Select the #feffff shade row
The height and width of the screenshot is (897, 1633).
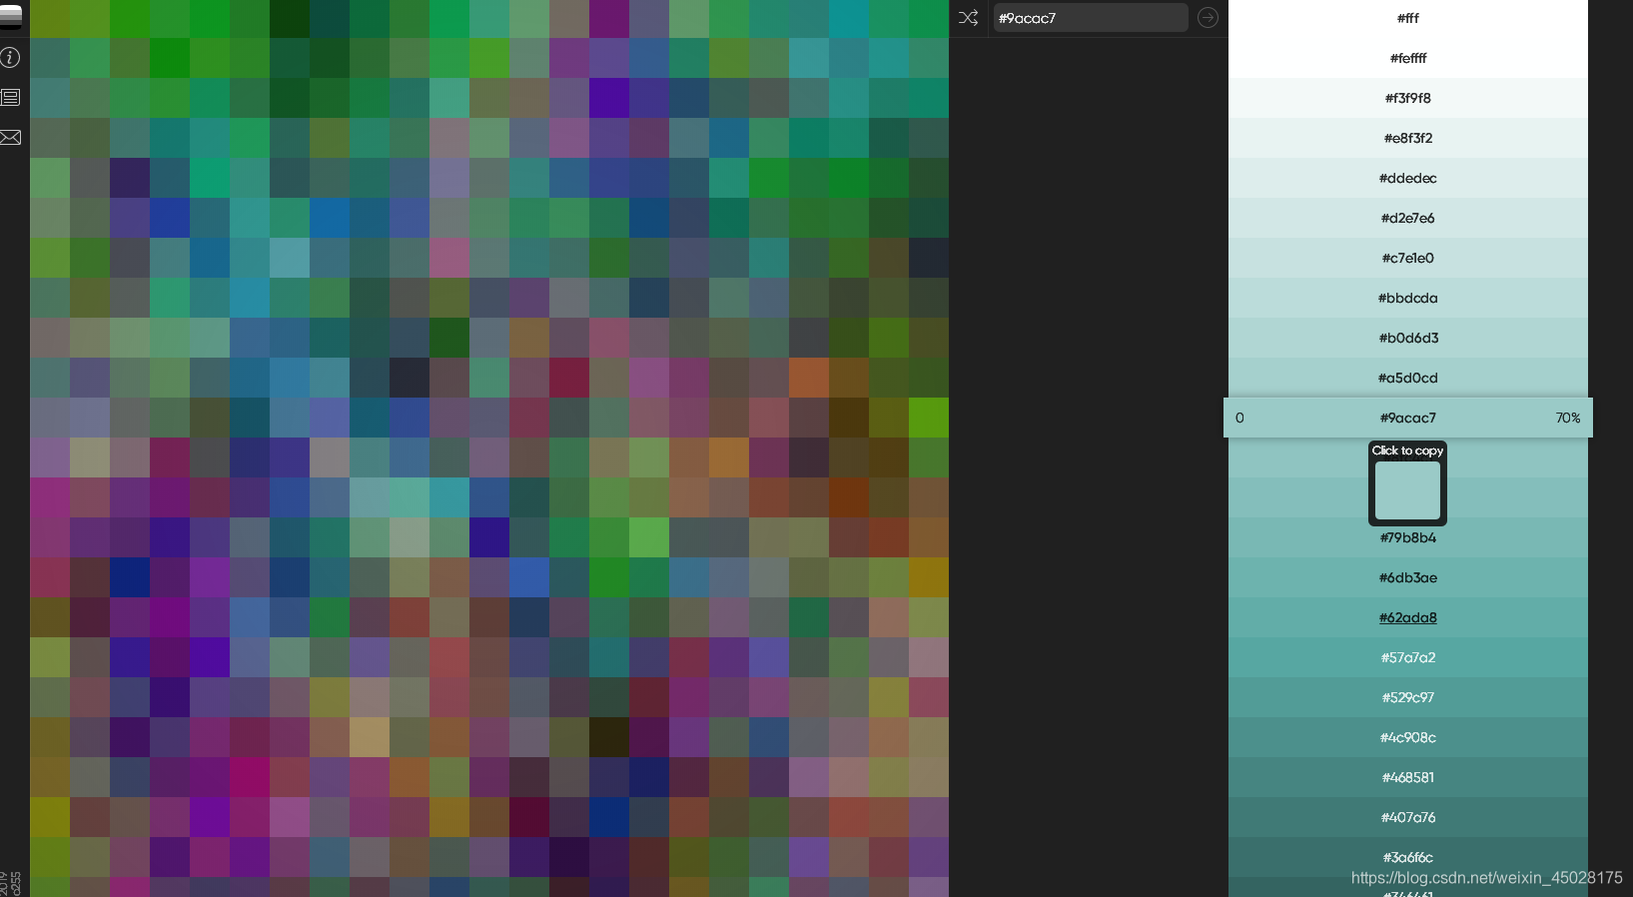coord(1408,58)
